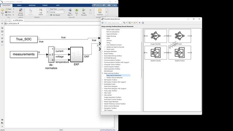Switch to the DEBUG ribbon tab

click(x=19, y=5)
